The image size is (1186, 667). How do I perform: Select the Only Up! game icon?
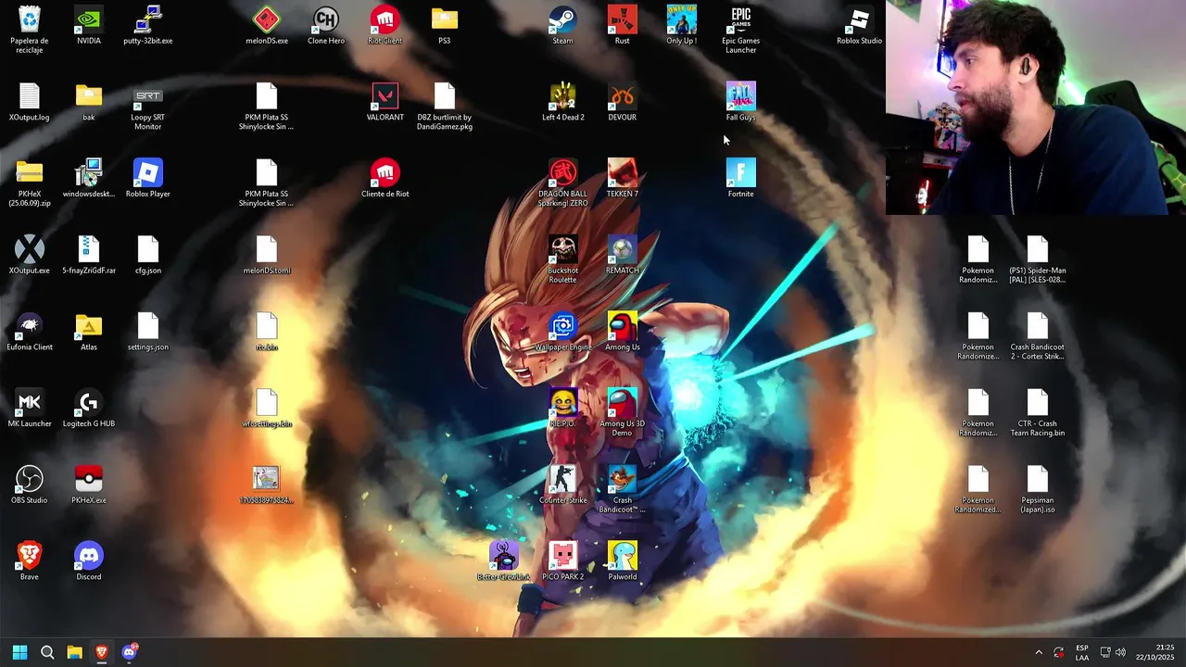click(682, 20)
